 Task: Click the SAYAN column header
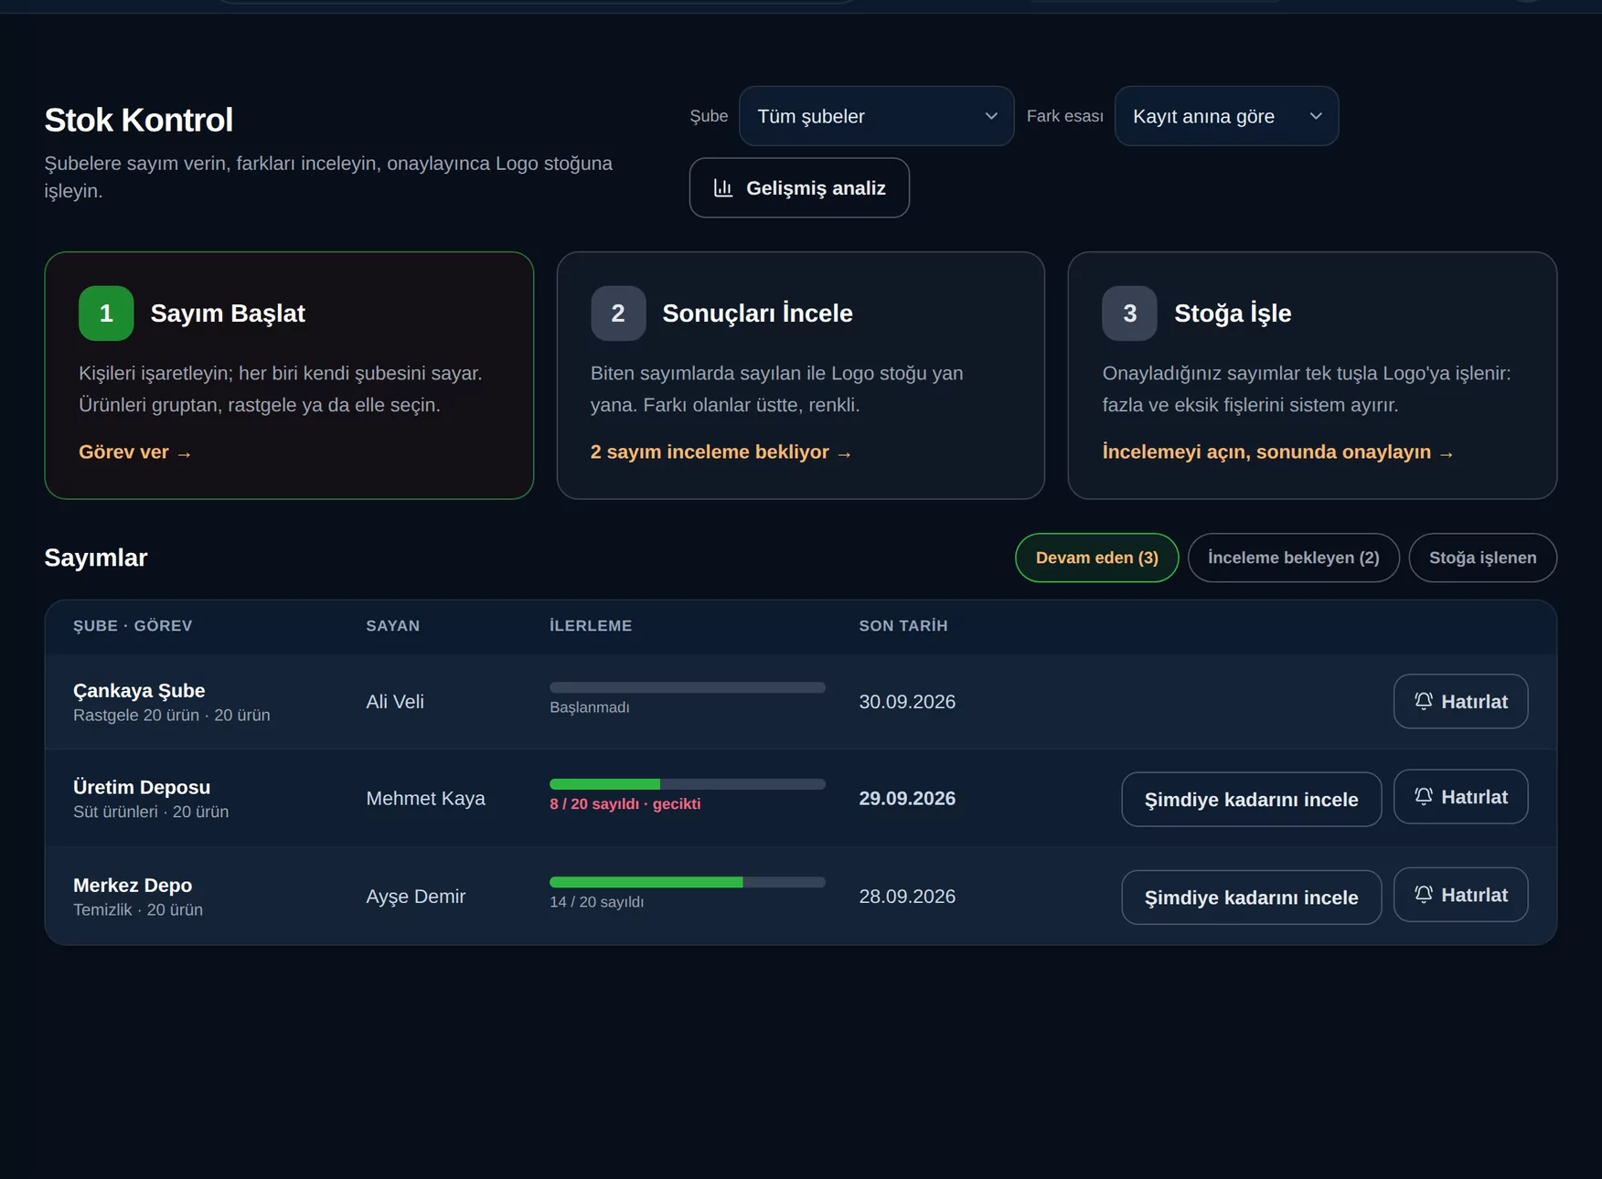[393, 626]
